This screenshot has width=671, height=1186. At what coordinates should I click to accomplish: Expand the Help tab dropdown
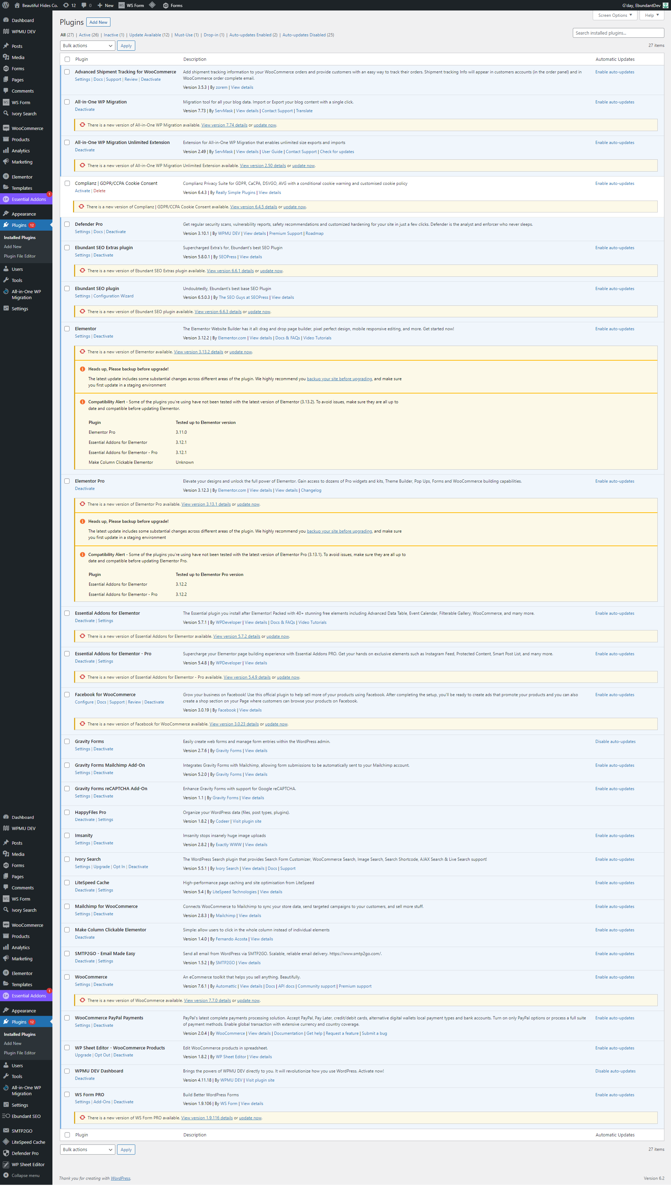652,15
